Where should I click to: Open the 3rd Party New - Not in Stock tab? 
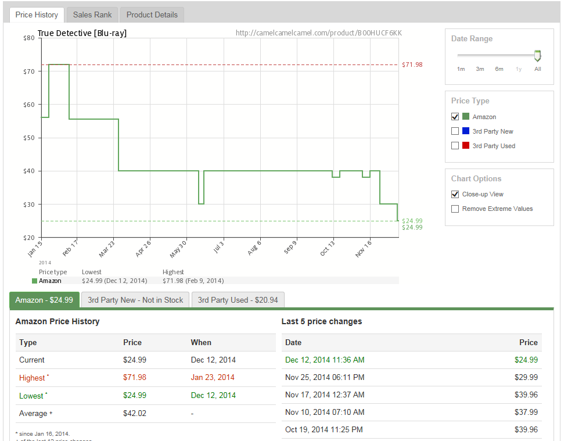tap(135, 300)
